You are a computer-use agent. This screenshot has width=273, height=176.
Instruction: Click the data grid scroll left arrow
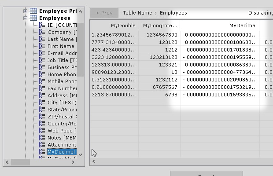tap(94, 161)
